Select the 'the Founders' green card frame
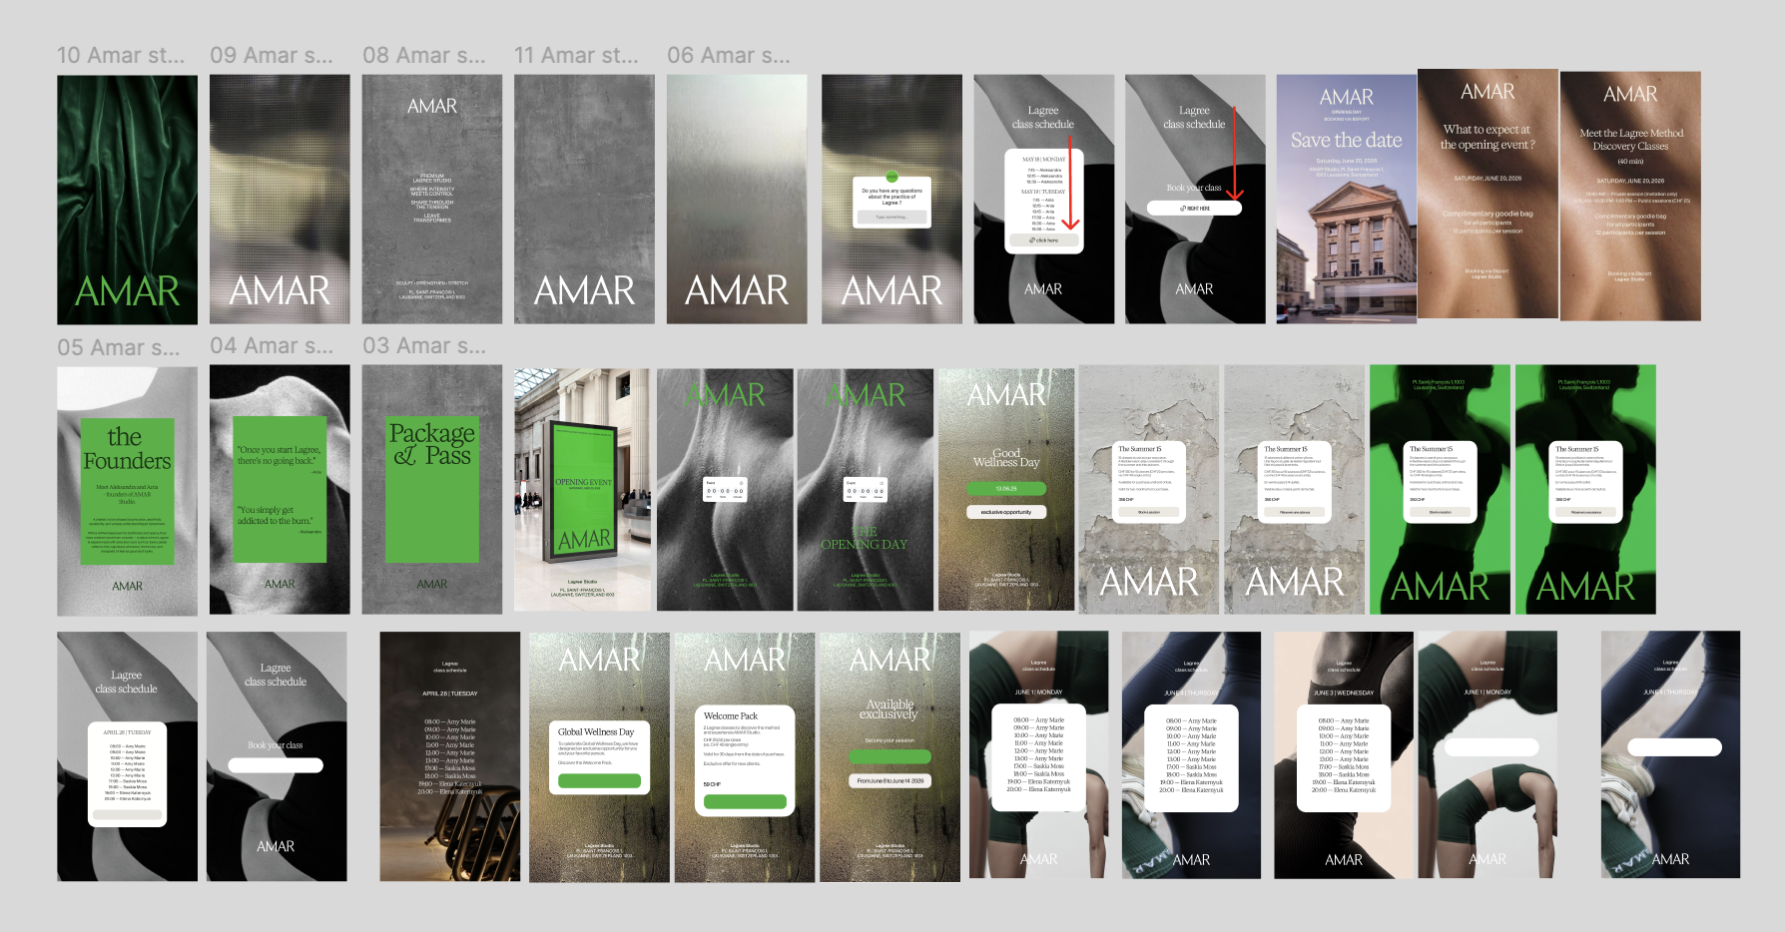The width and height of the screenshot is (1785, 932). (127, 491)
